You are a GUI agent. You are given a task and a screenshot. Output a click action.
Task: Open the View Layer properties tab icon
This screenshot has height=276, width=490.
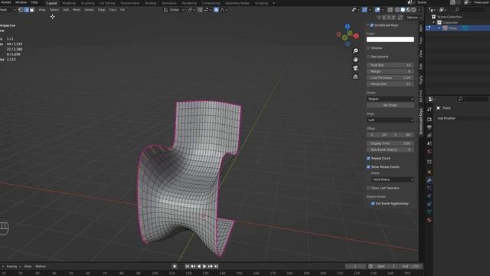(x=430, y=136)
